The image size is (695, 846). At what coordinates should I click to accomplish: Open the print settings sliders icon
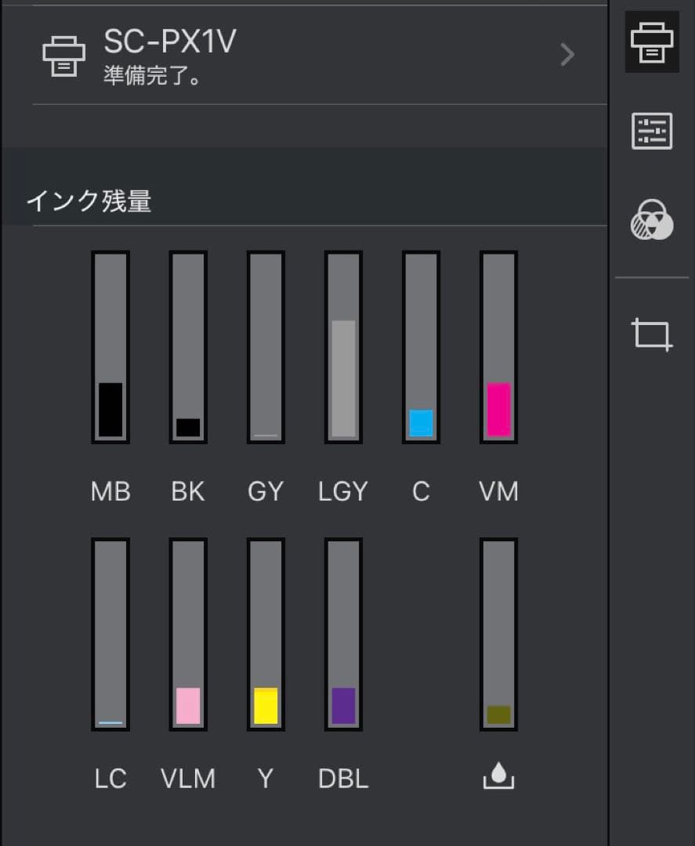tap(652, 132)
